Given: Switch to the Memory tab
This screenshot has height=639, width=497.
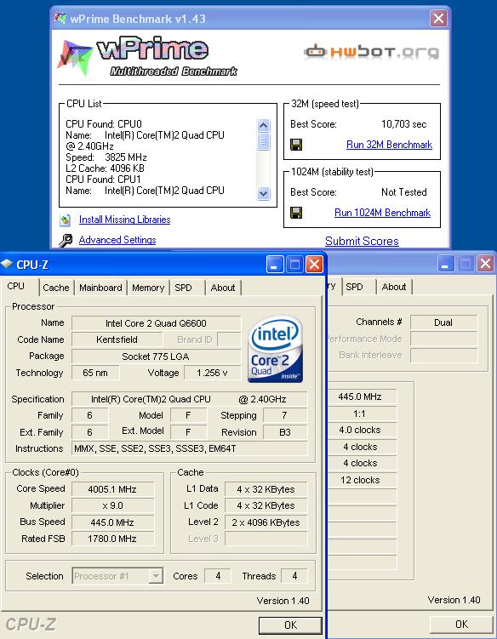Looking at the screenshot, I should tap(148, 288).
